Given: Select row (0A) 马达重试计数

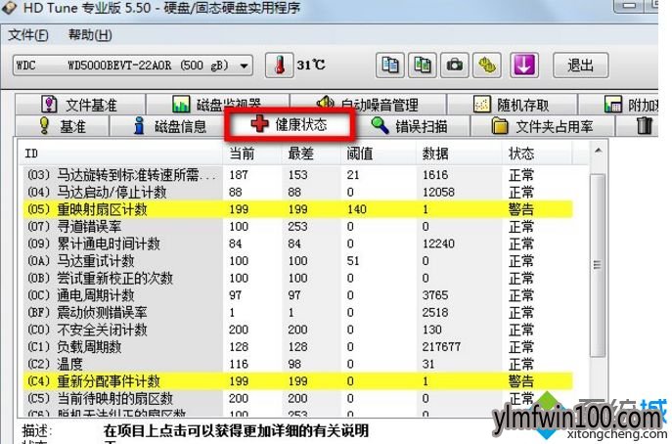Looking at the screenshot, I should click(x=297, y=260).
